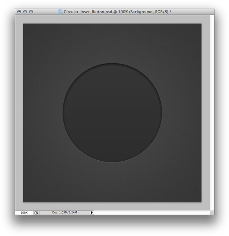This screenshot has height=236, width=229.
Task: Click the gray pasteboard strip left of the canvas
Action: point(19,113)
